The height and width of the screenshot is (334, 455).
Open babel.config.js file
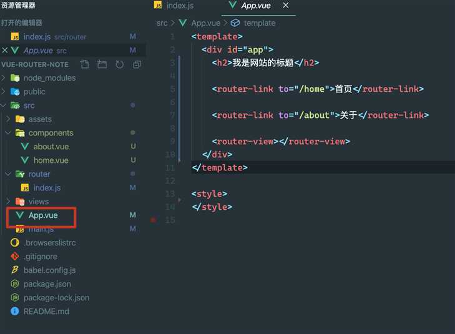coord(49,270)
